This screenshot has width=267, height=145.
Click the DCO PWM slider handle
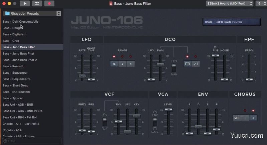pos(160,65)
